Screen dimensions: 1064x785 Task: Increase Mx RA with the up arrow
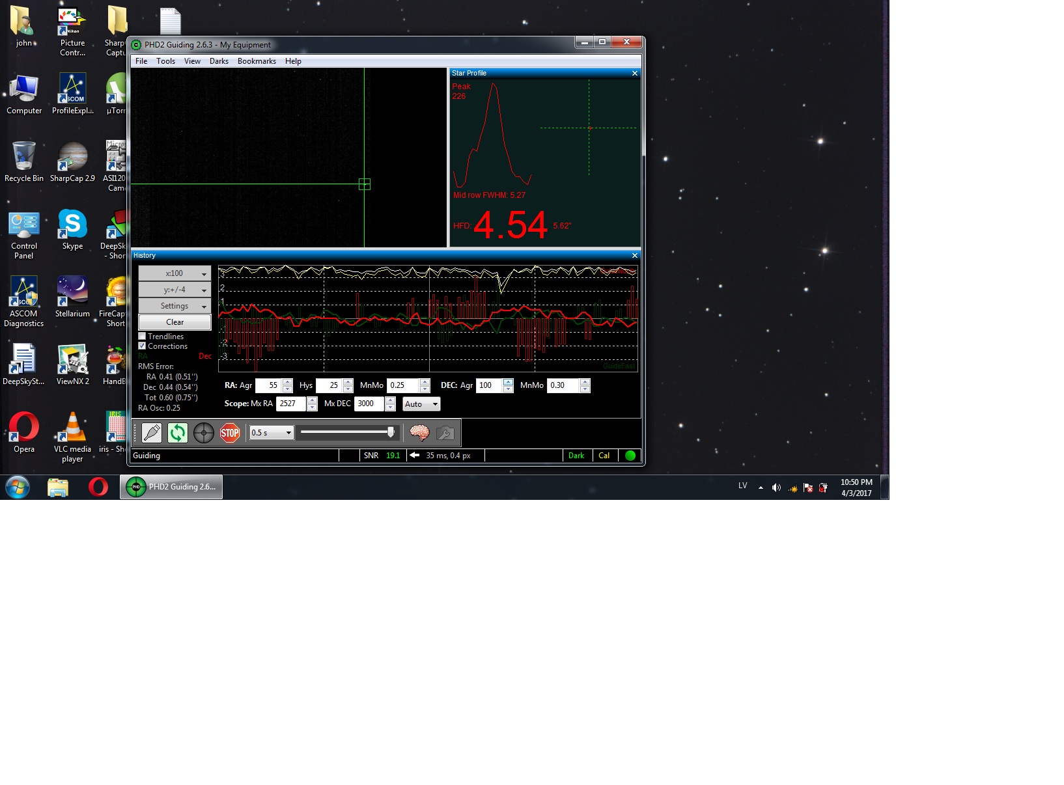(x=312, y=400)
